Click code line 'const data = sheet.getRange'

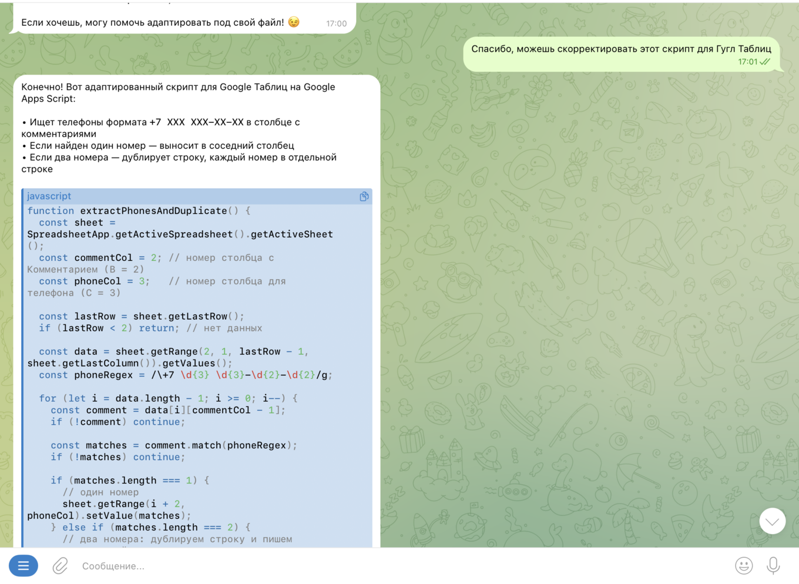(174, 352)
